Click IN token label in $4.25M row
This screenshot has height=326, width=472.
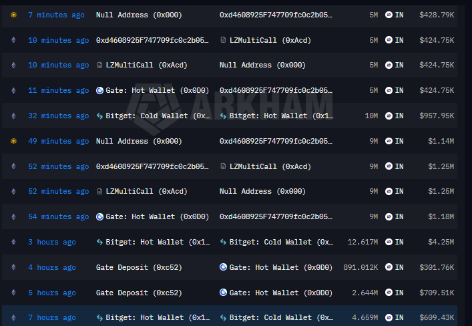[399, 242]
